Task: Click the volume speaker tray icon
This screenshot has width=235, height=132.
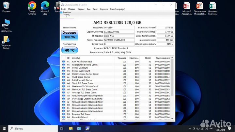Action: (206, 128)
